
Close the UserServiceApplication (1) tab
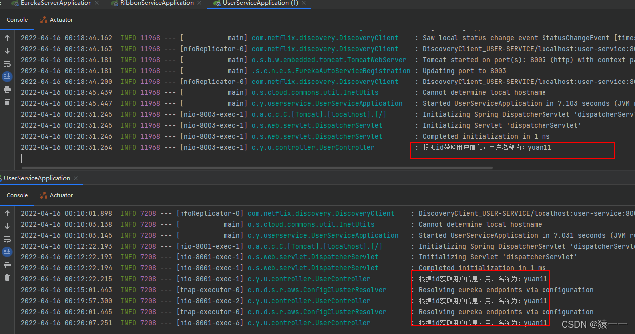(304, 3)
